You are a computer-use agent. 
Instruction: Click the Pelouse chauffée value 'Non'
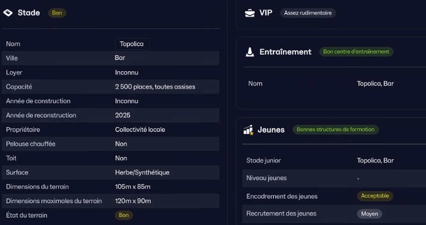coord(121,144)
